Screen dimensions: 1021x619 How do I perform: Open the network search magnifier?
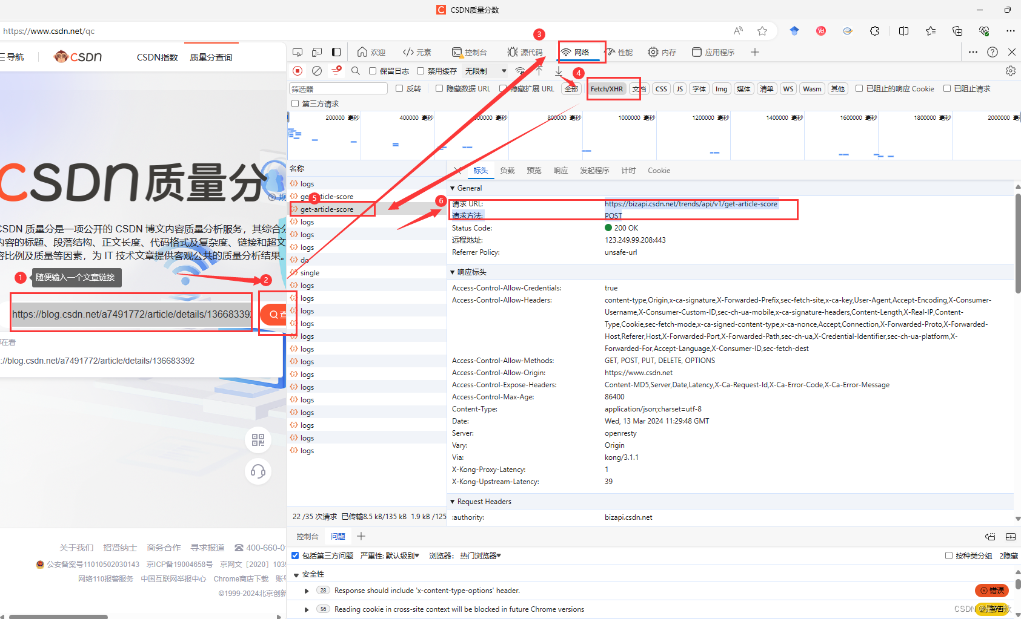click(356, 71)
